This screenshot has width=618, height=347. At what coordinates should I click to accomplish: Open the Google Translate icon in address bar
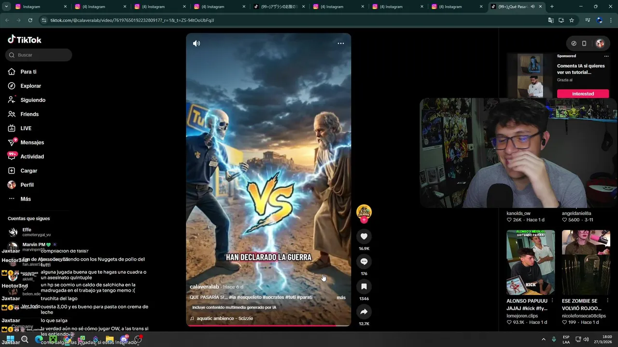tap(551, 20)
